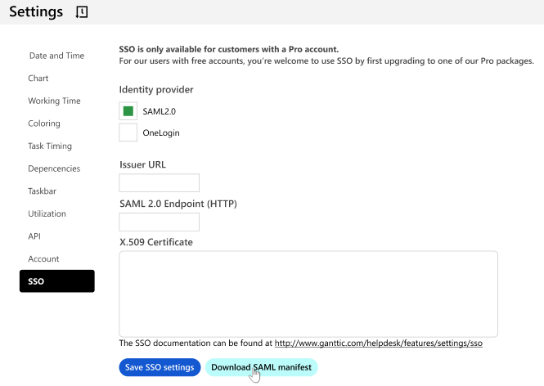Open the SSO documentation helpdesk link

point(379,343)
